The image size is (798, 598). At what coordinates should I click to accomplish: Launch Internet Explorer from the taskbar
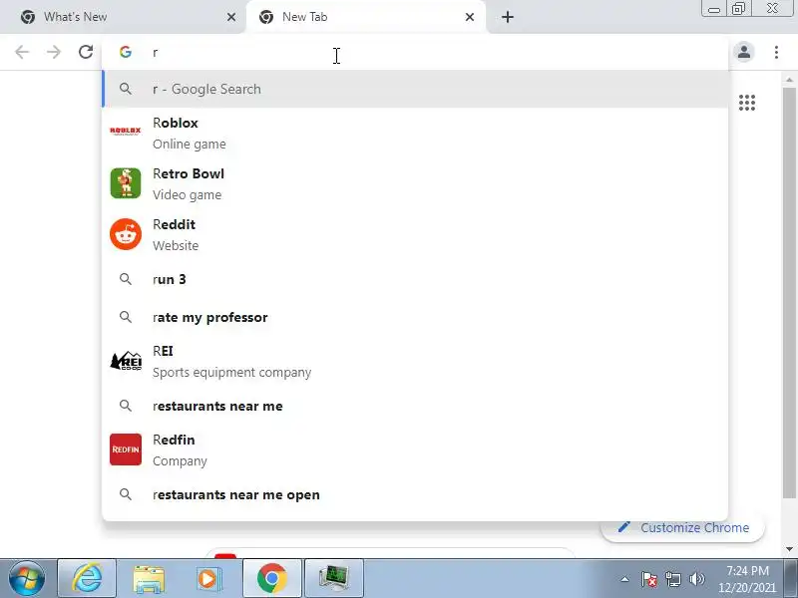tap(87, 578)
